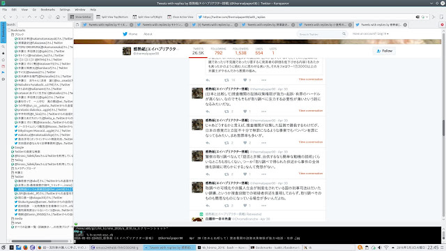Open up-level history dropdown arrow
Viewport: 446px width, 251px height.
tap(36, 17)
